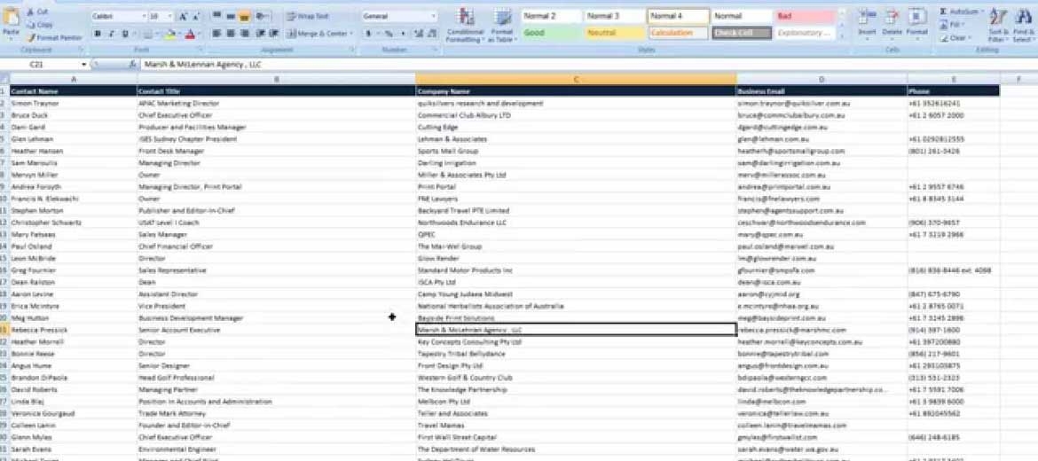Image resolution: width=1038 pixels, height=461 pixels.
Task: Enable Wrap Text
Action: 309,16
